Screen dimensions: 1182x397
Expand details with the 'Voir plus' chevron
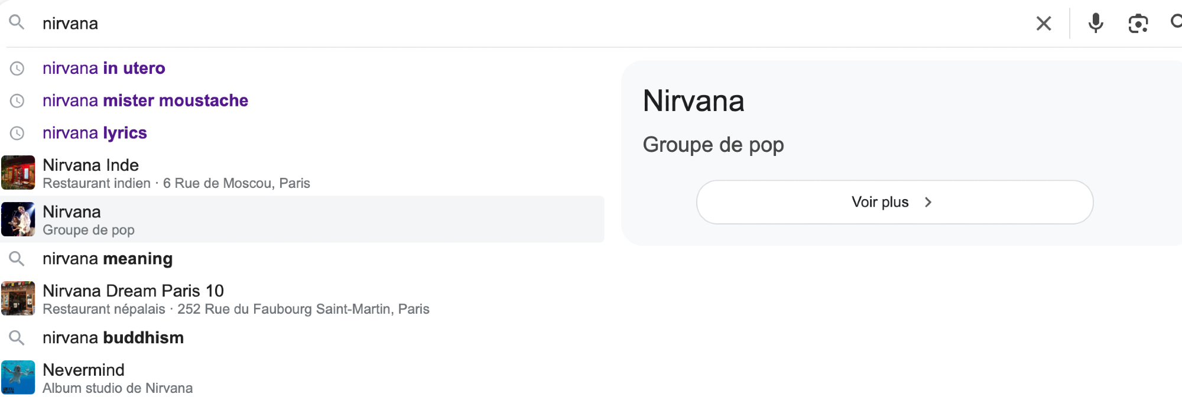(928, 202)
